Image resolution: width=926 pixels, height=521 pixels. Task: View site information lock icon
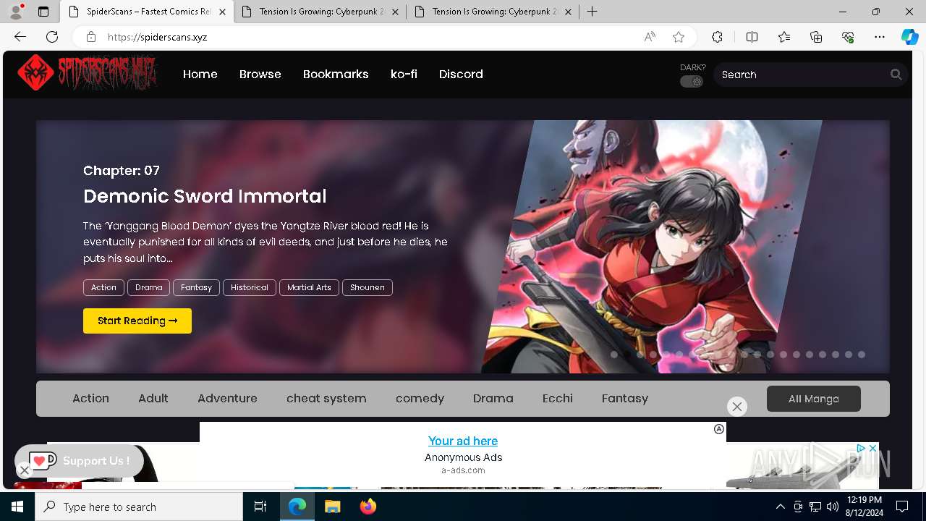tap(91, 37)
